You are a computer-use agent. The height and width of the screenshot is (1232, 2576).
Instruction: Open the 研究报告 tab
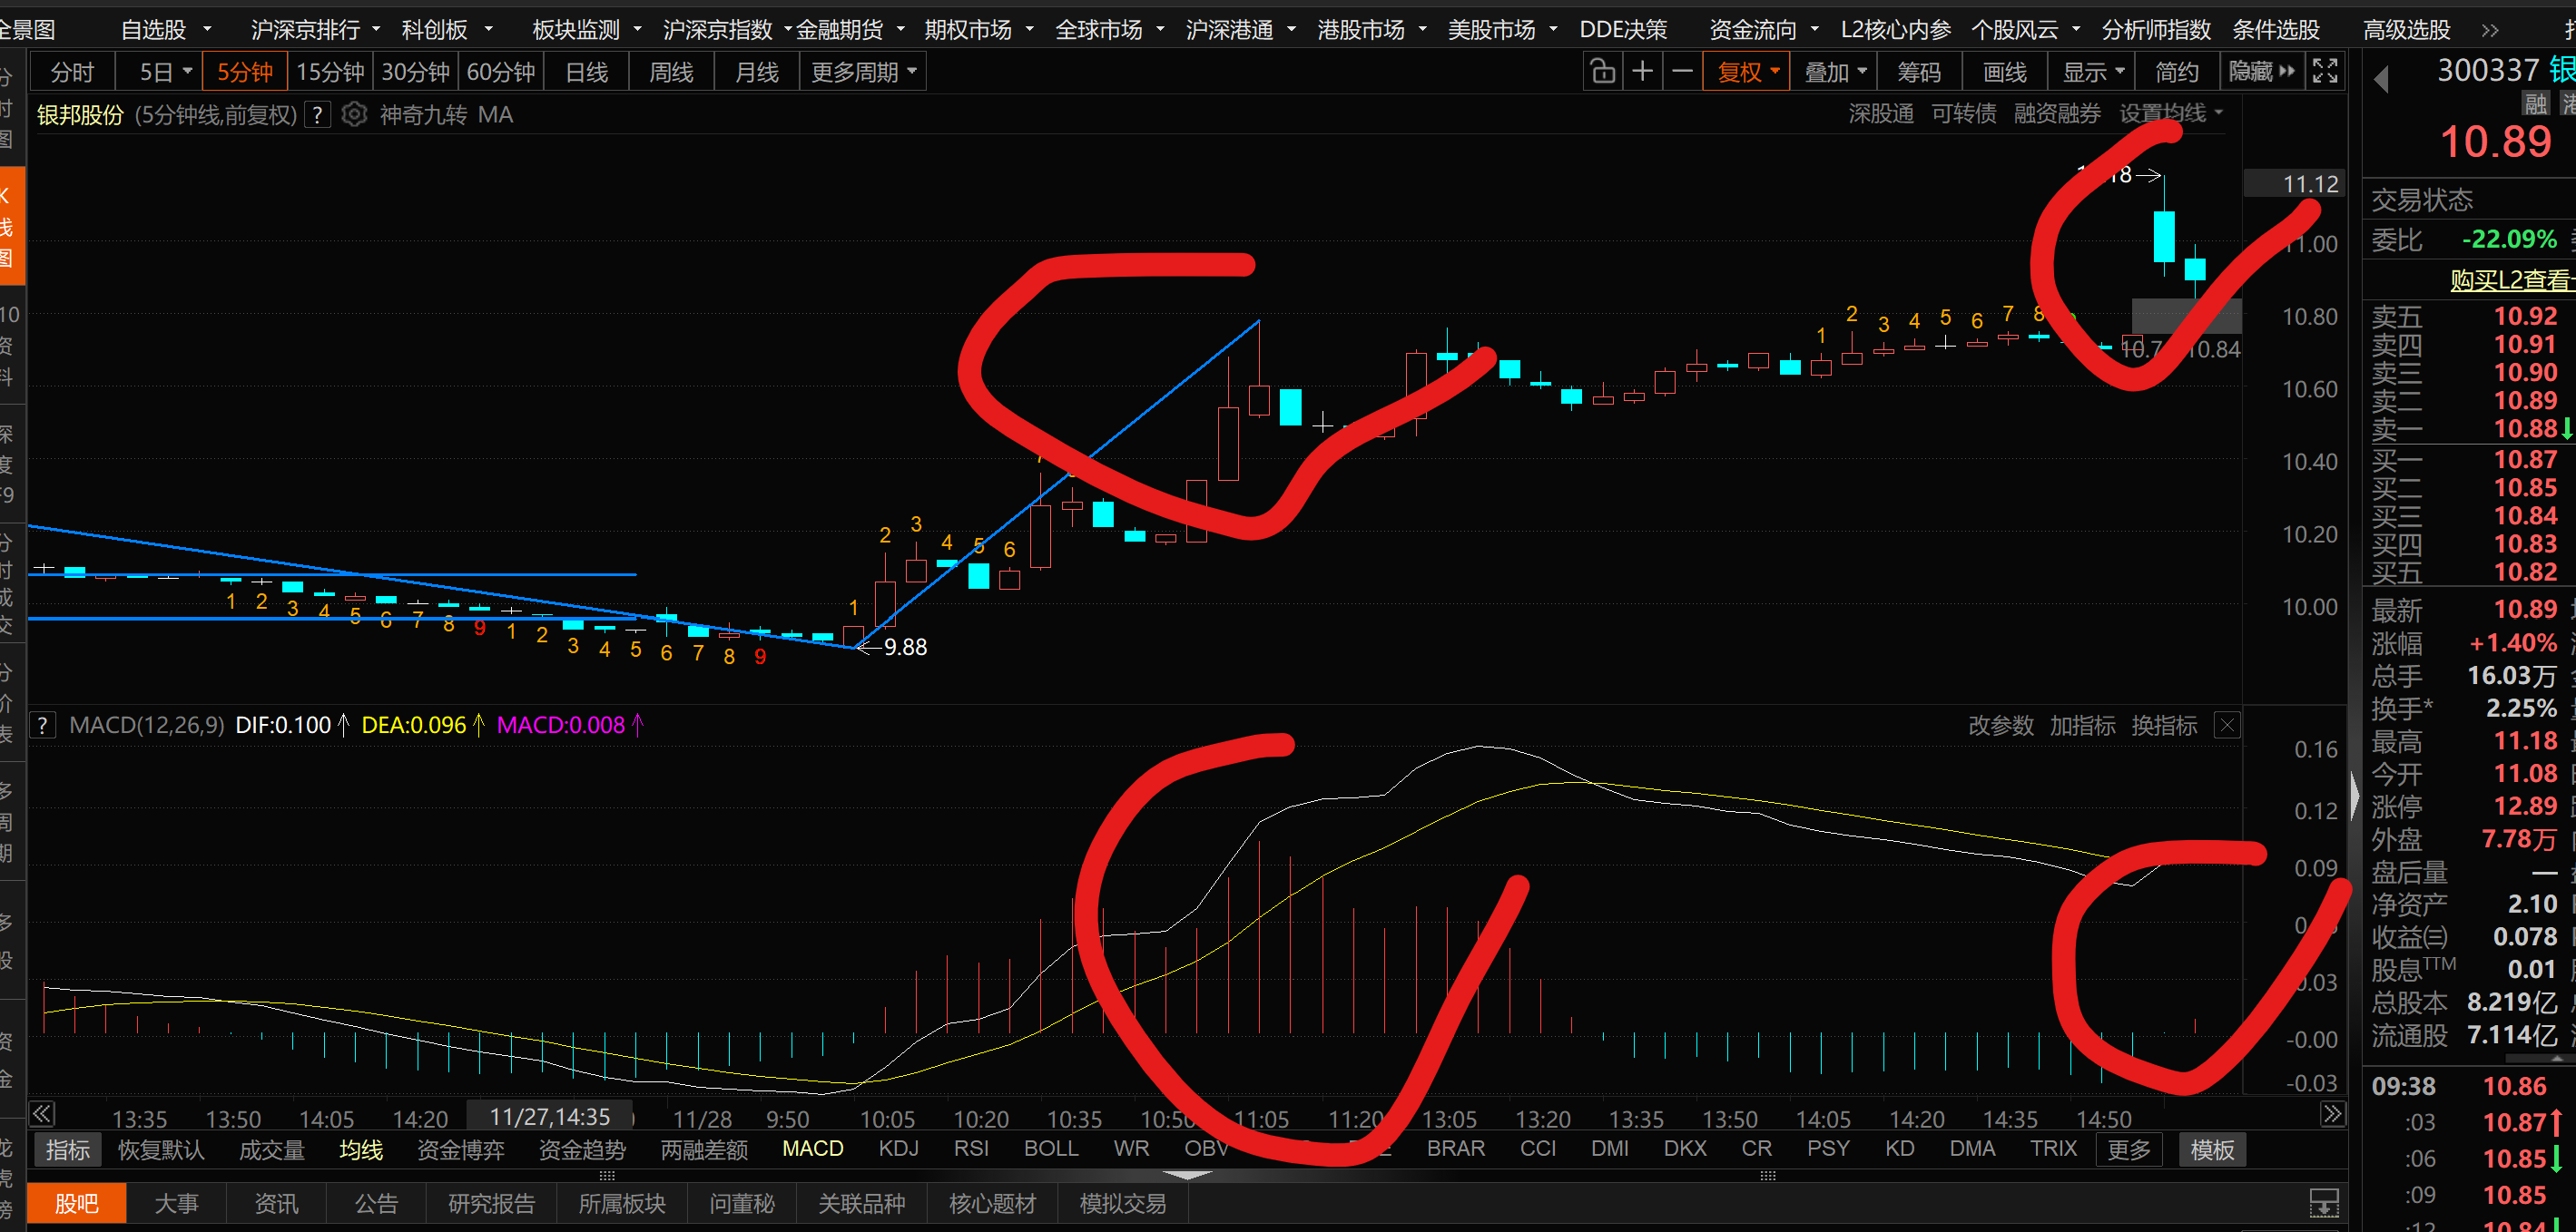[491, 1203]
